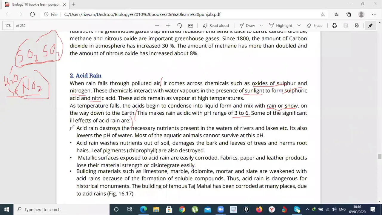Click the page number field showing 178
Image resolution: width=382 pixels, height=215 pixels.
point(8,26)
